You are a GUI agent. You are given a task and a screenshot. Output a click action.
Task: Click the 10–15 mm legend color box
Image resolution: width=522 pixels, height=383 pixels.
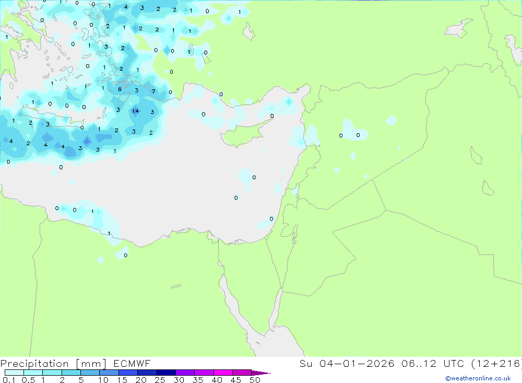tap(109, 373)
